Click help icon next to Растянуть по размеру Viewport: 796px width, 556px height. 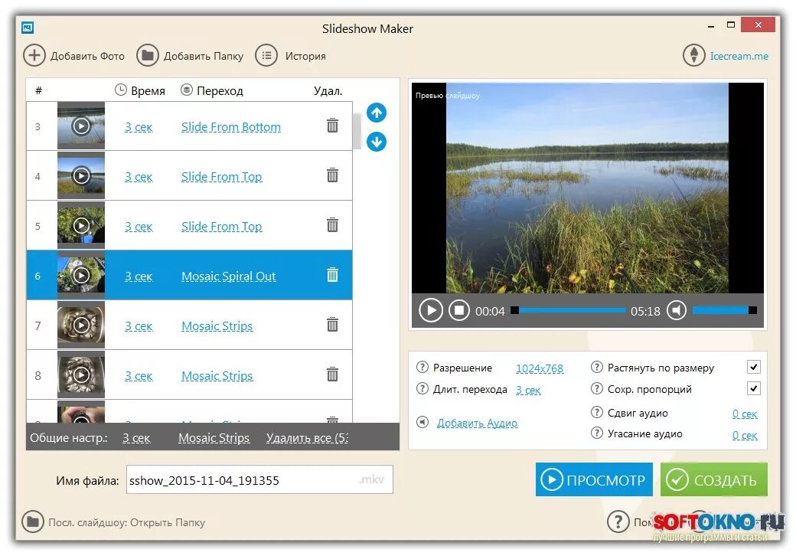click(597, 367)
